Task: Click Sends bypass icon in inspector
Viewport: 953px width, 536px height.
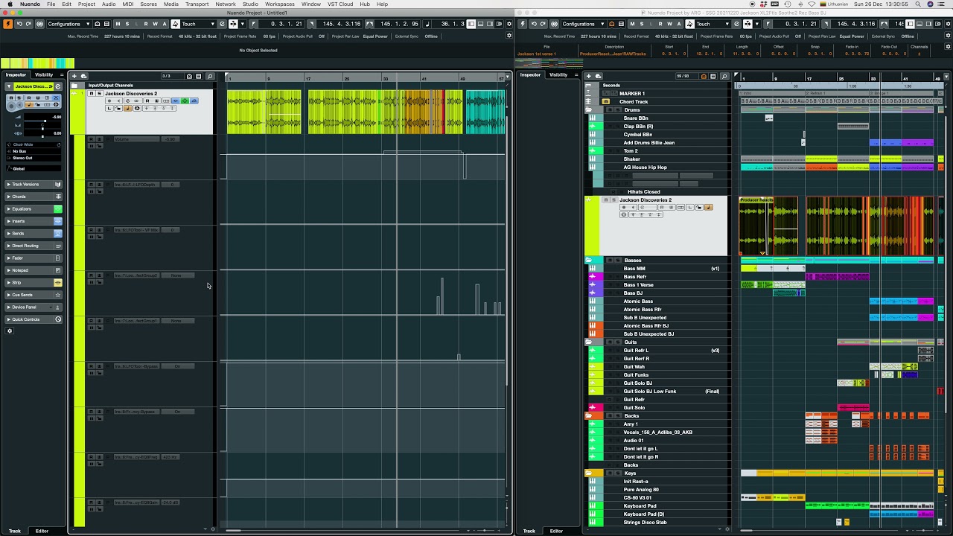Action: click(58, 234)
